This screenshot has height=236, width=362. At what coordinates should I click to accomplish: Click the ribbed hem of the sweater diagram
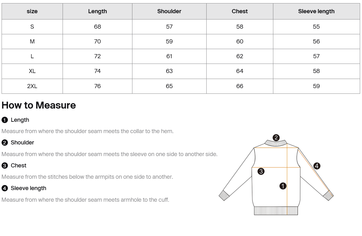tap(276, 211)
